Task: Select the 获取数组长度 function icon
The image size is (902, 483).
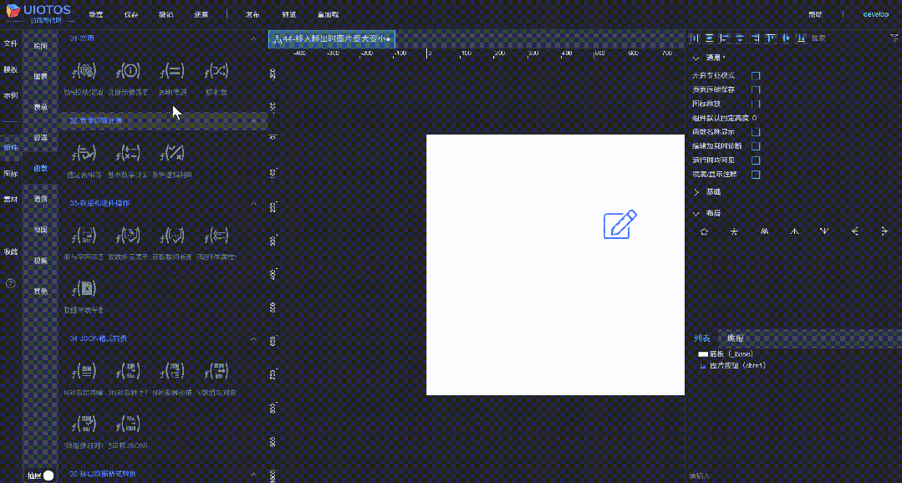Action: pos(173,235)
